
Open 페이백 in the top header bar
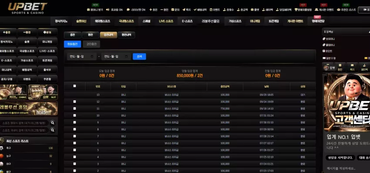point(268,10)
